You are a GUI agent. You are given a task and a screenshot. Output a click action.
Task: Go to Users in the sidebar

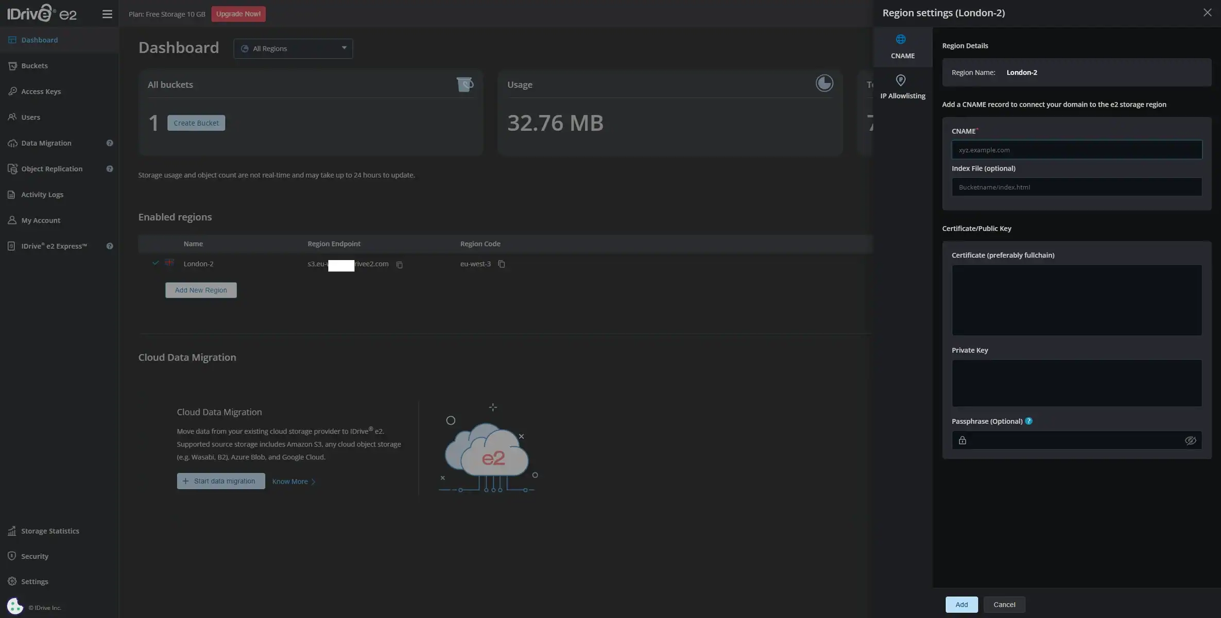coord(59,117)
